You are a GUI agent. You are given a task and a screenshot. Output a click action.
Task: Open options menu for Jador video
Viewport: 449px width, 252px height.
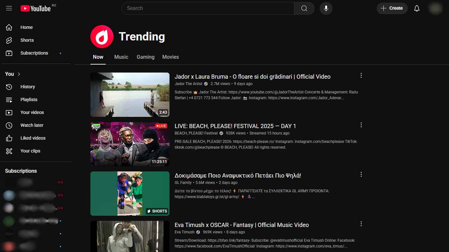coord(361,76)
